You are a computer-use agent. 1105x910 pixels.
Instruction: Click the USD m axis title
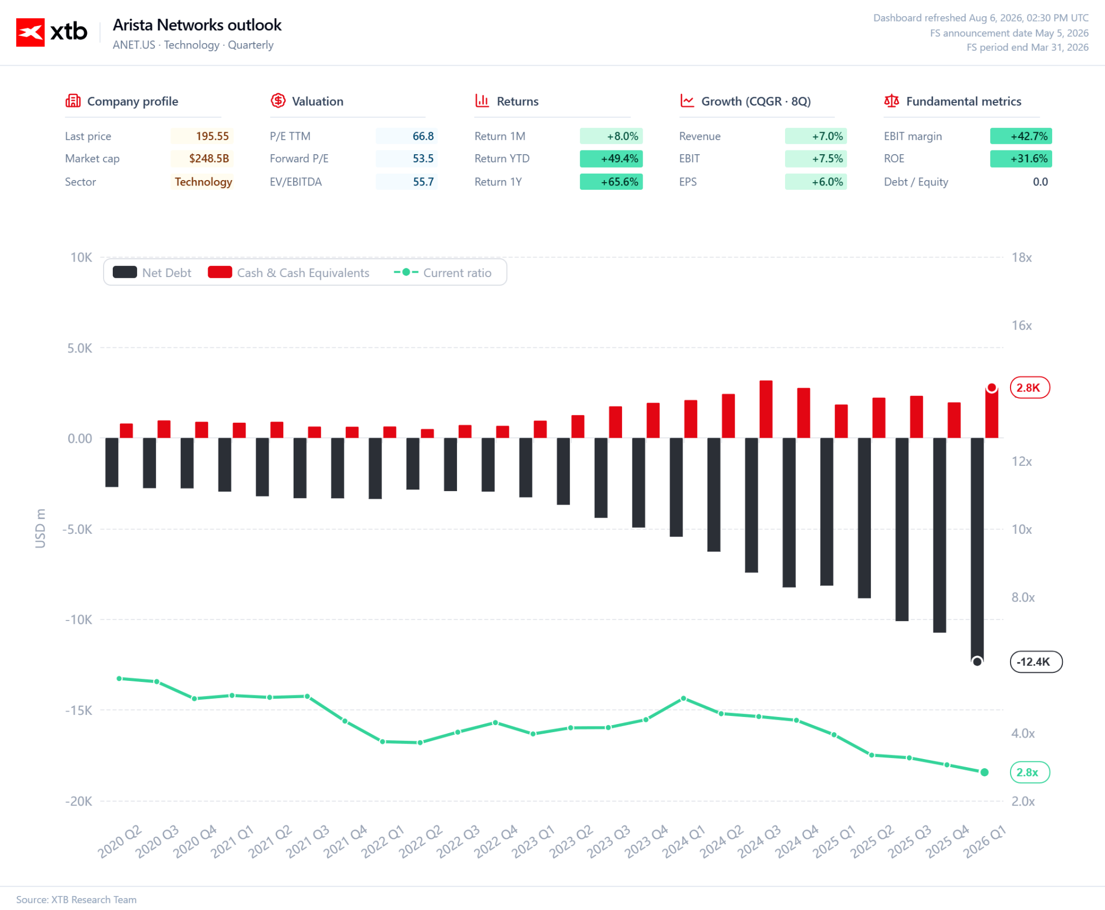coord(40,528)
